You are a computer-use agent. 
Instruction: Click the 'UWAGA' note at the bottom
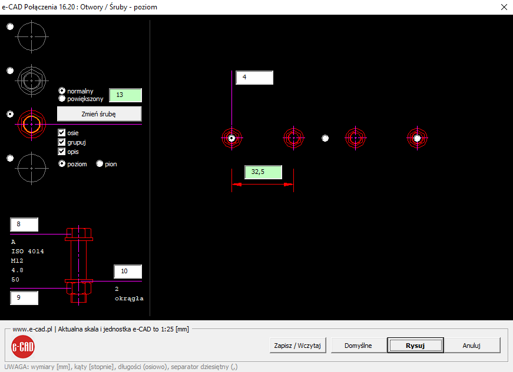pyautogui.click(x=121, y=367)
